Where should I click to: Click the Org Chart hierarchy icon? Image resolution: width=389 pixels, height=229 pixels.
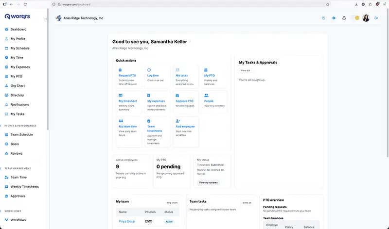point(6,86)
